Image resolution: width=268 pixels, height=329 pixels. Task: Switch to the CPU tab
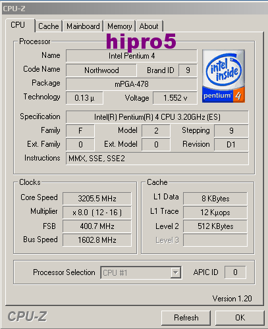20,25
